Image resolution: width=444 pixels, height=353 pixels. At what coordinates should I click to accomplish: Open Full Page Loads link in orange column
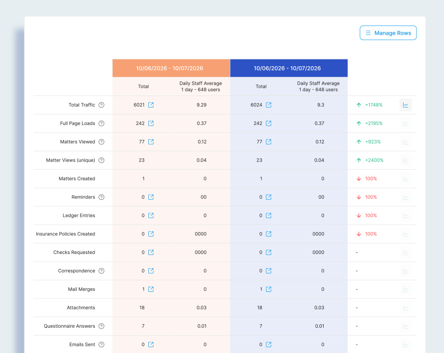pos(151,123)
